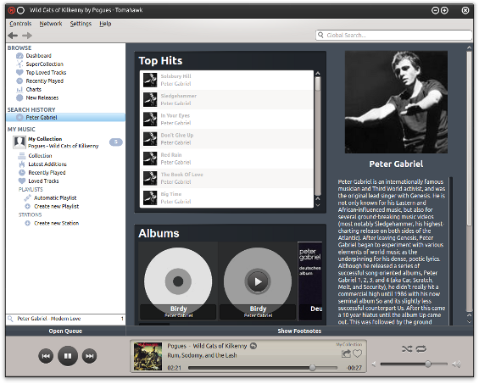Open the Help menu
The width and height of the screenshot is (479, 384).
pos(105,24)
